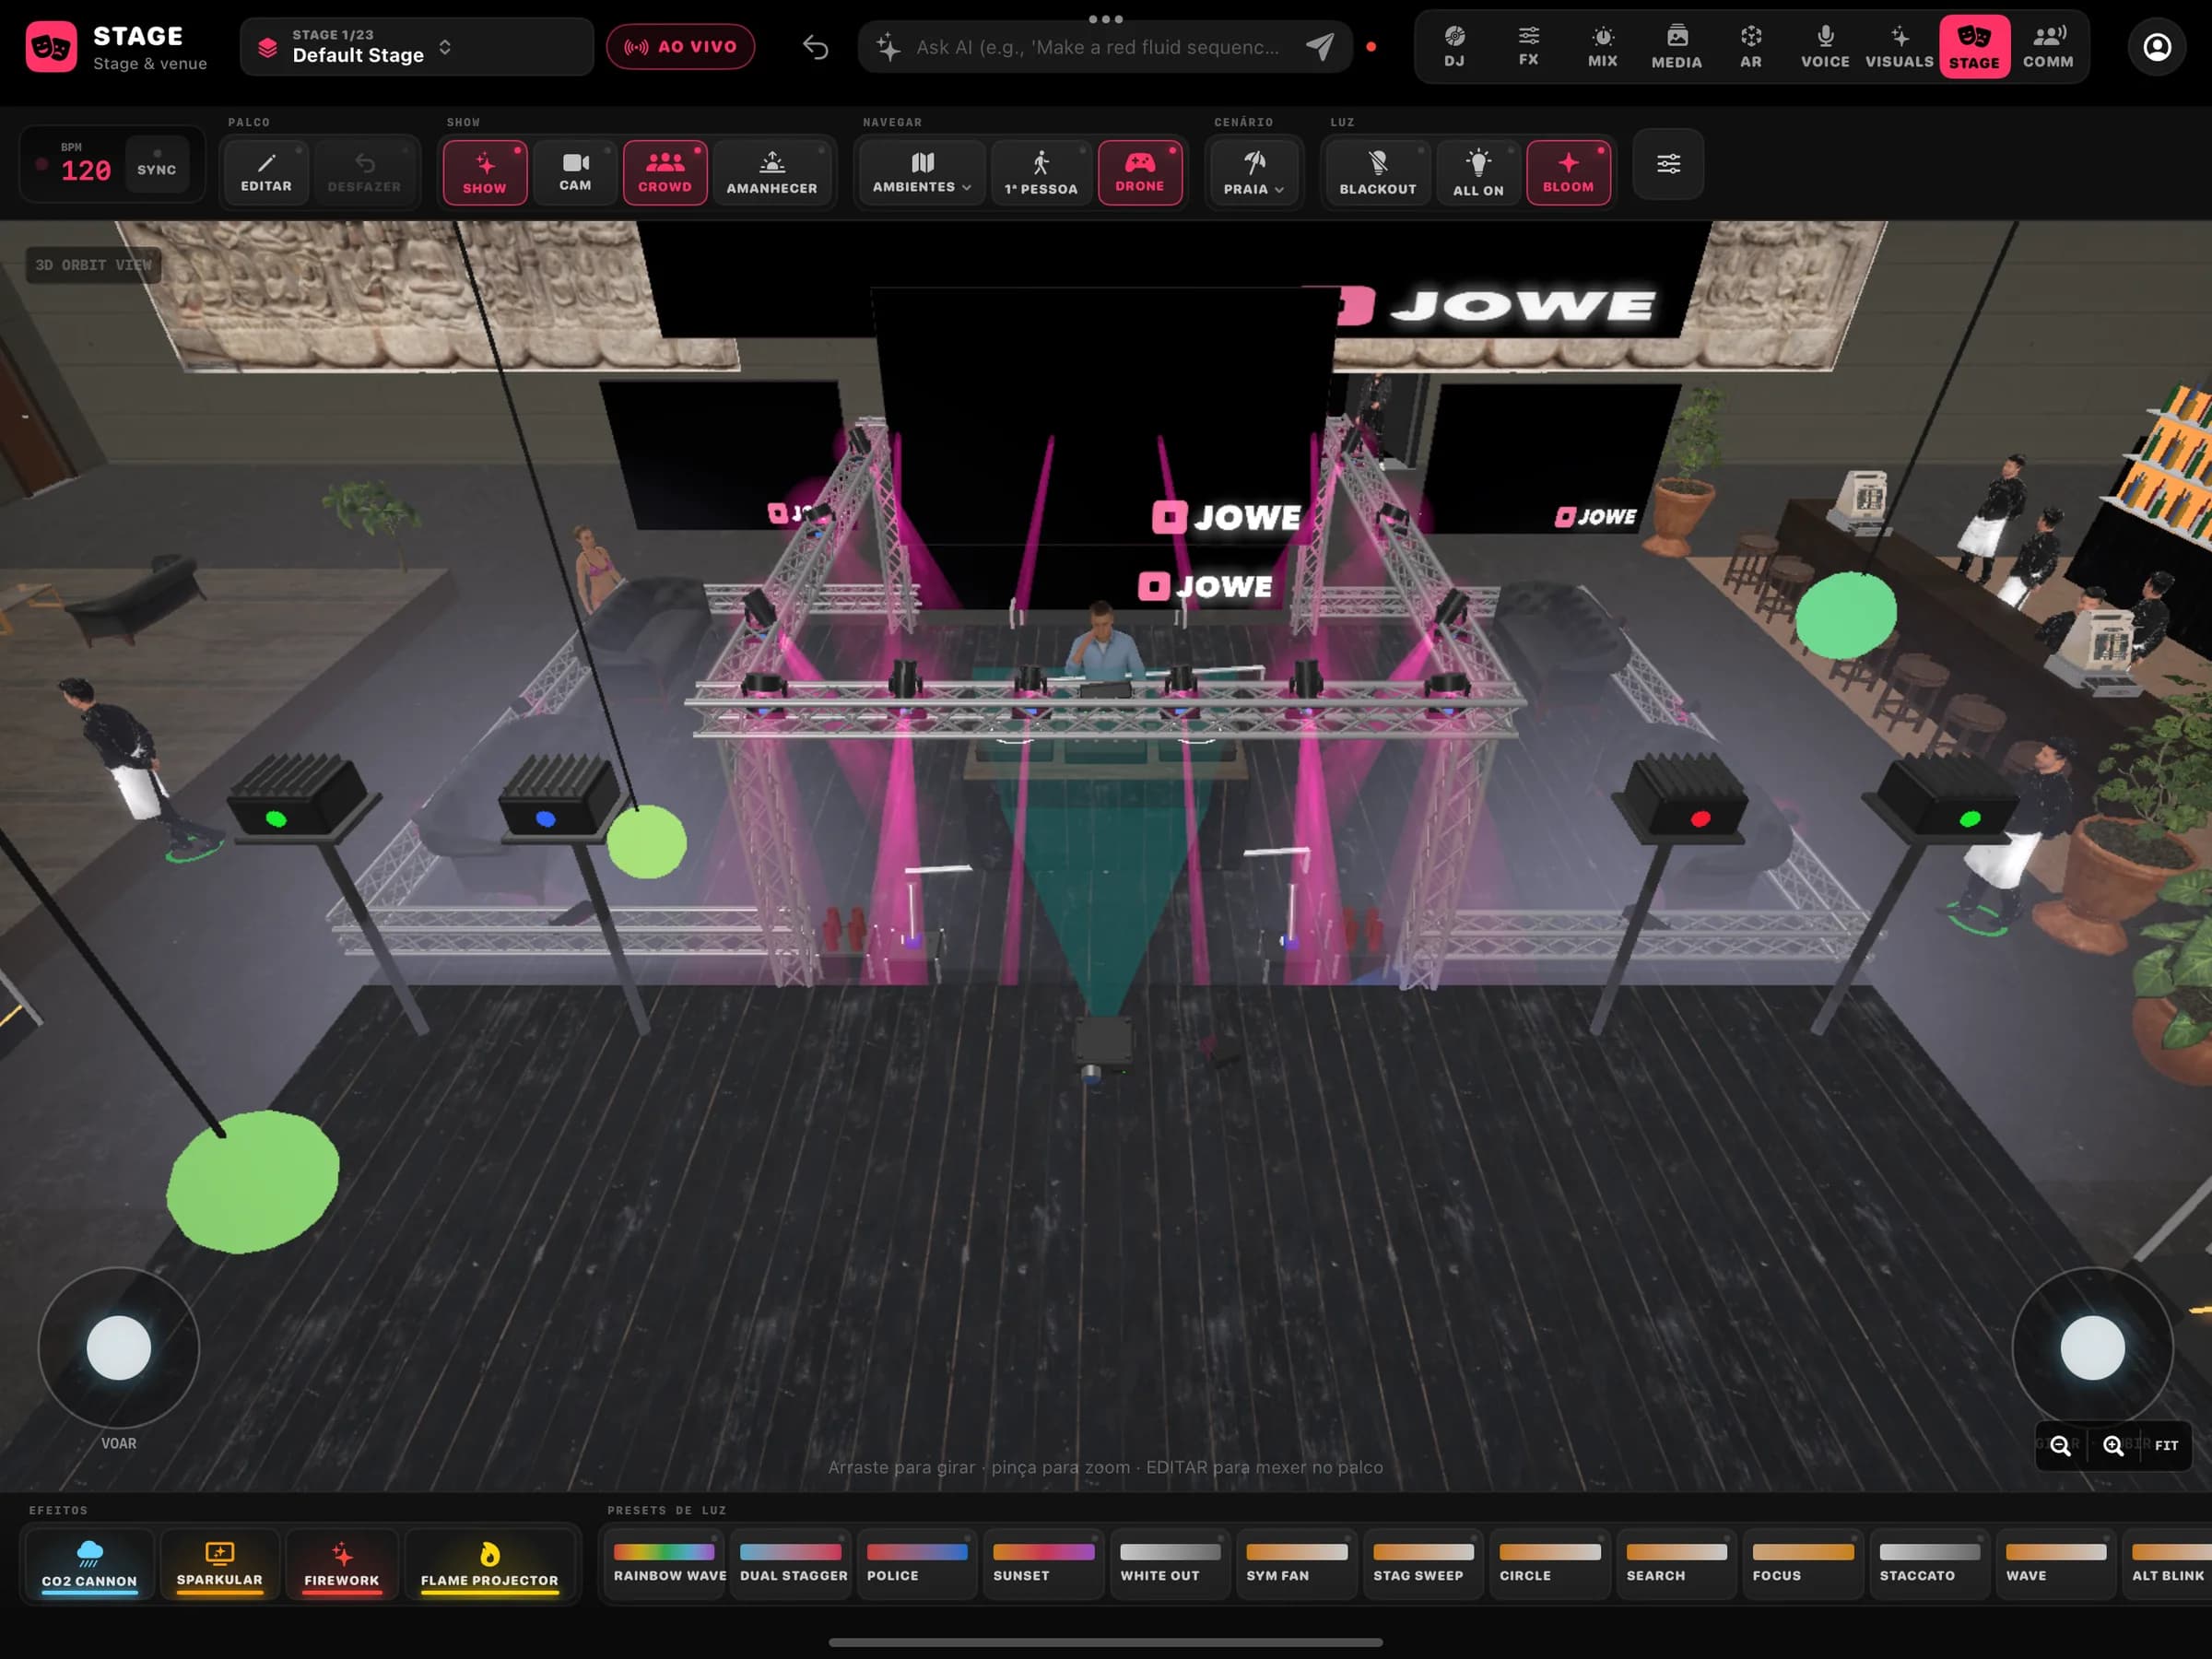Expand the PRAIA scenery dropdown
Screen dimensions: 2212x1659
(x=1254, y=172)
